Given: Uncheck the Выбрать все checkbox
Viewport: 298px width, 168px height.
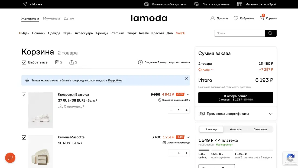Looking at the screenshot, I should point(24,62).
